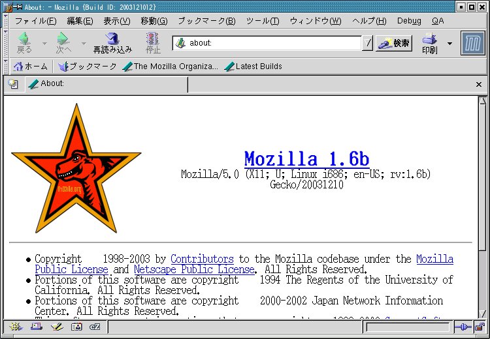Image resolution: width=490 pixels, height=339 pixels.
Task: Collapse the navigation toolbar grippy handle
Action: pos(6,43)
